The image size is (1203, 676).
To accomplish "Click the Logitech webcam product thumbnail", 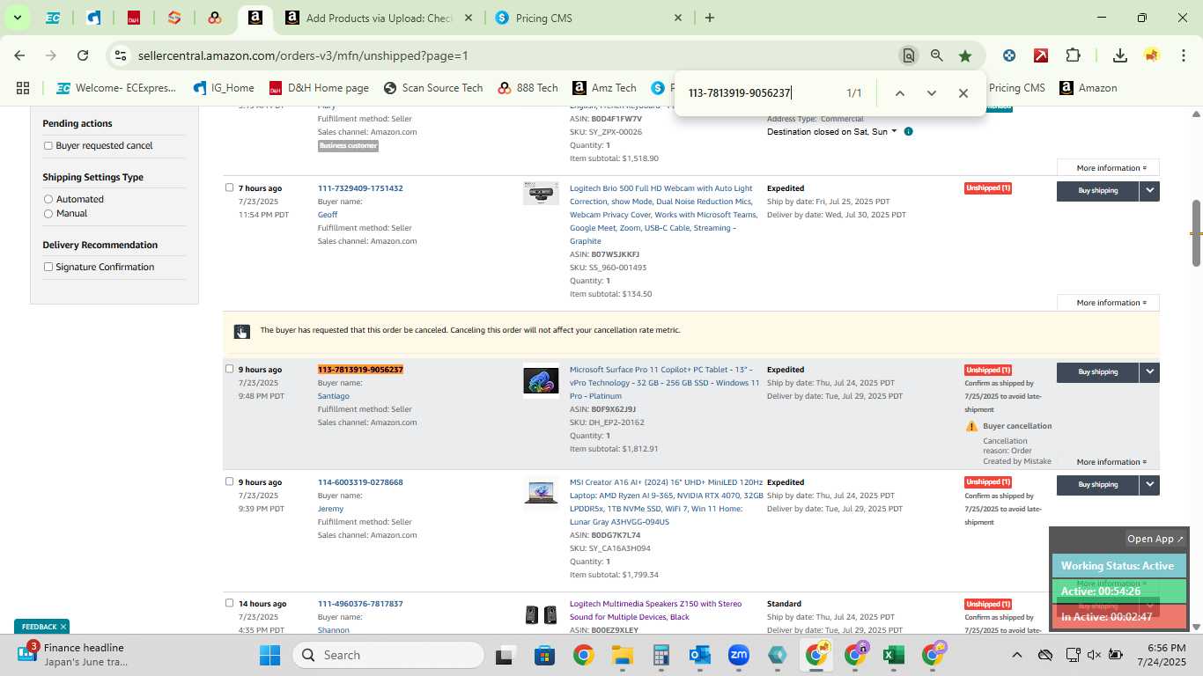I will pos(541,193).
